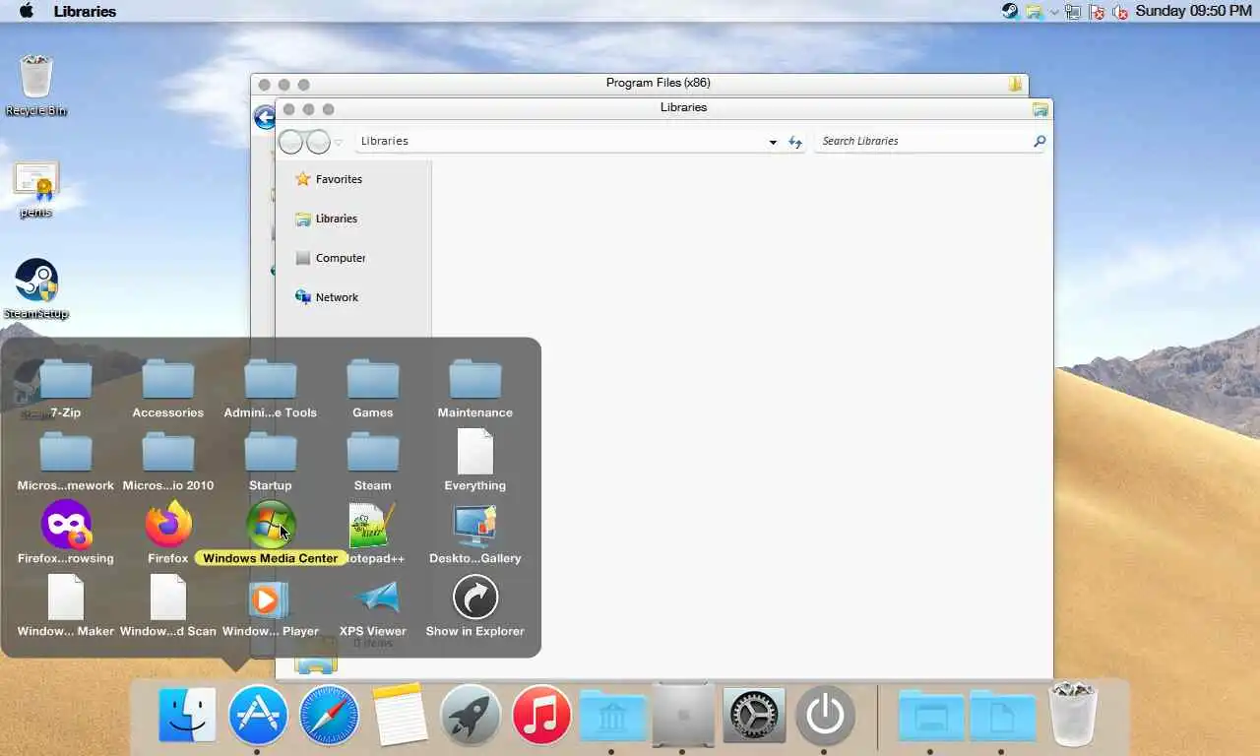Viewport: 1260px width, 756px height.
Task: Open the 7-Zip folder in the stack
Action: (x=66, y=390)
